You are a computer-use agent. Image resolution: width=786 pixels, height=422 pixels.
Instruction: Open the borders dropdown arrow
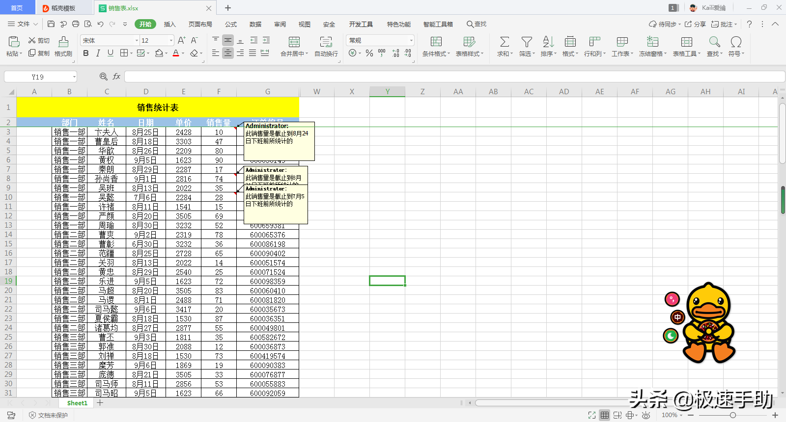tap(132, 53)
